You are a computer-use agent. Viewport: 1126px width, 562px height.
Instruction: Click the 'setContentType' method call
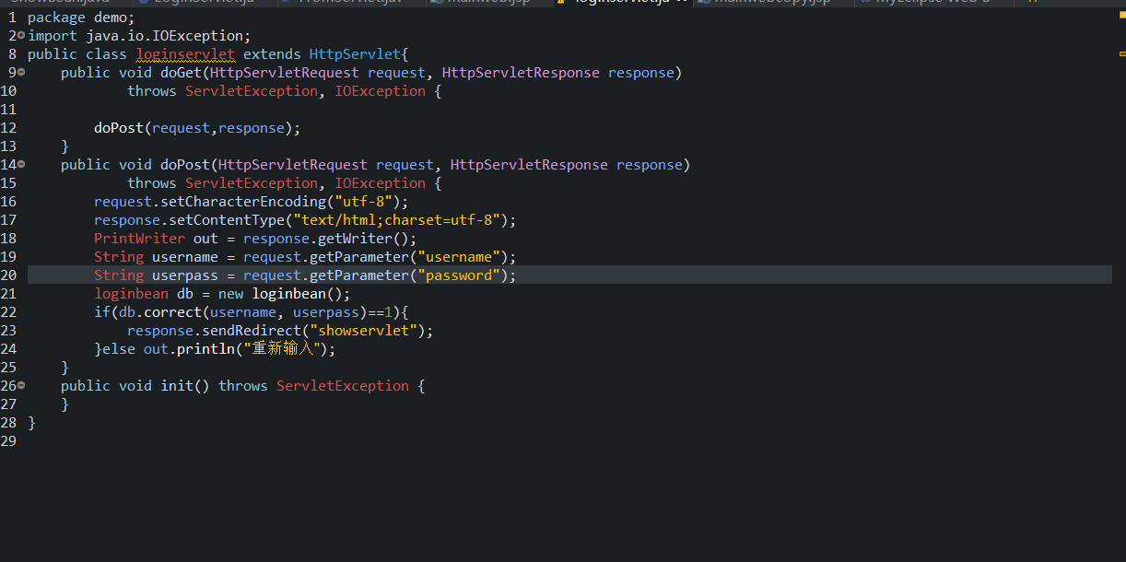tap(227, 220)
